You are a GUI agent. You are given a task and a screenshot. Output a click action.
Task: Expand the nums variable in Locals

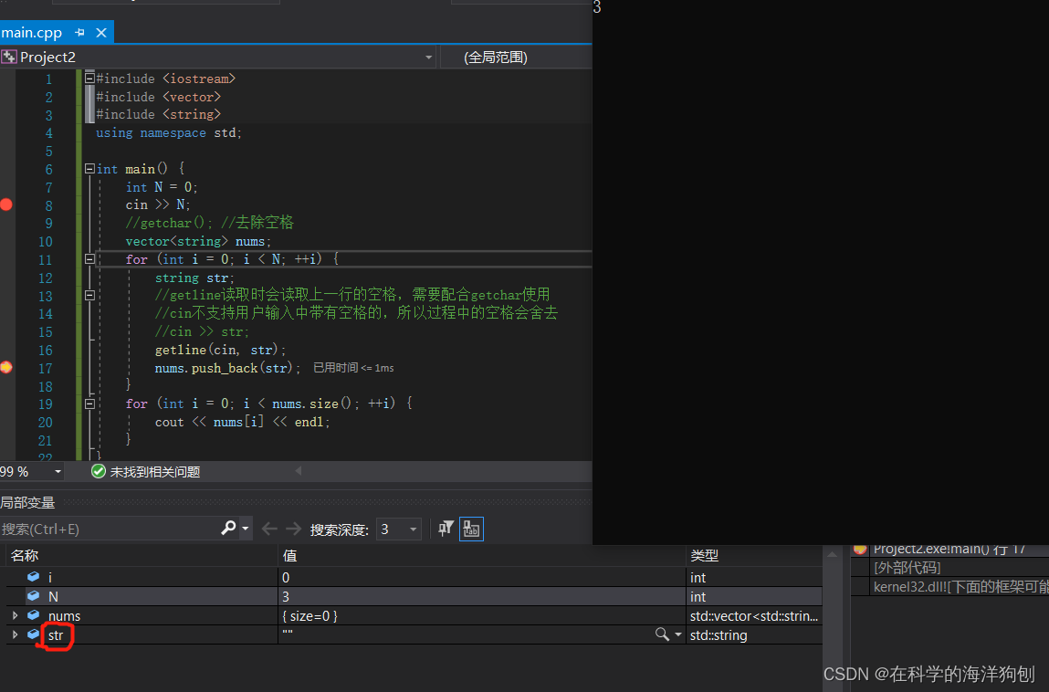[x=15, y=615]
